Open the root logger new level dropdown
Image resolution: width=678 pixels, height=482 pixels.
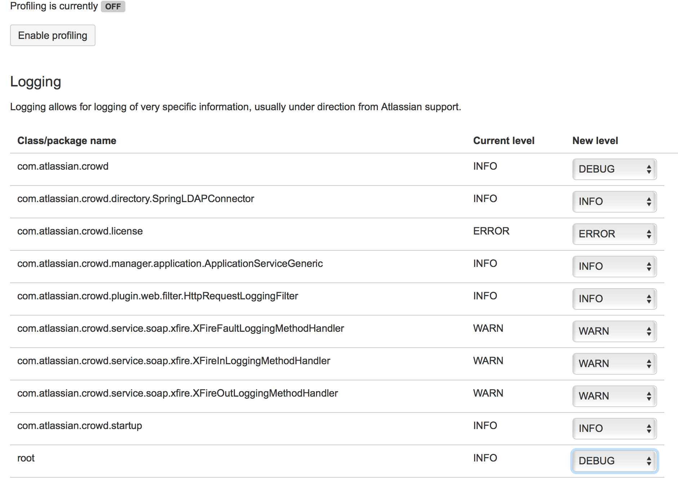pos(614,461)
